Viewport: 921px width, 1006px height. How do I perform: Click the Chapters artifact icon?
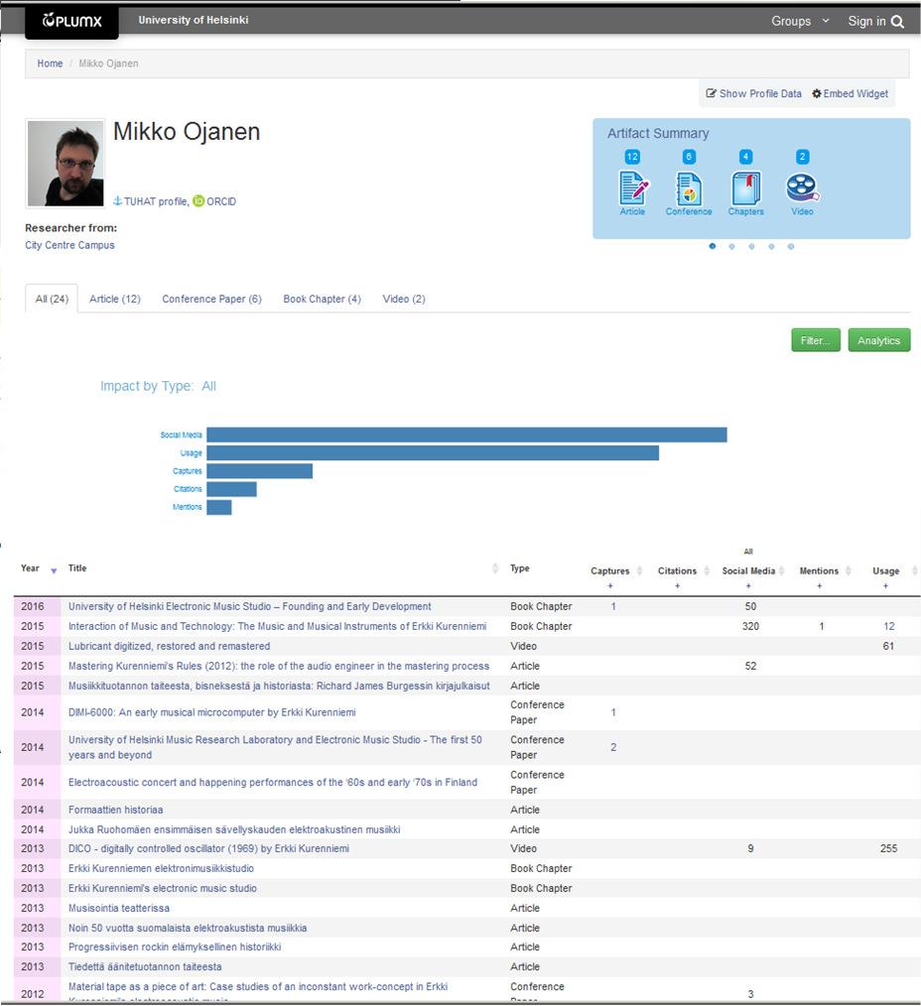point(745,188)
